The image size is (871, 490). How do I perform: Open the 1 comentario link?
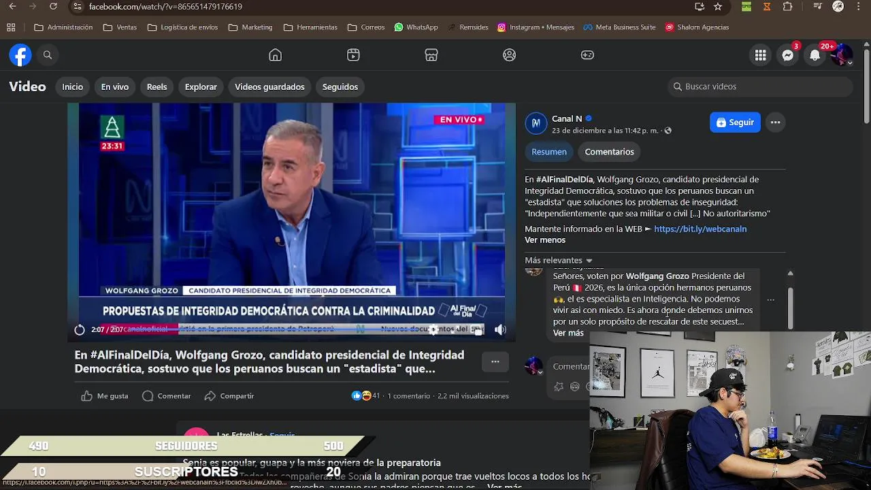point(409,396)
